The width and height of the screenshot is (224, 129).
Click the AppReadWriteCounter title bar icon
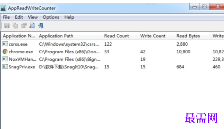[x=3, y=8]
